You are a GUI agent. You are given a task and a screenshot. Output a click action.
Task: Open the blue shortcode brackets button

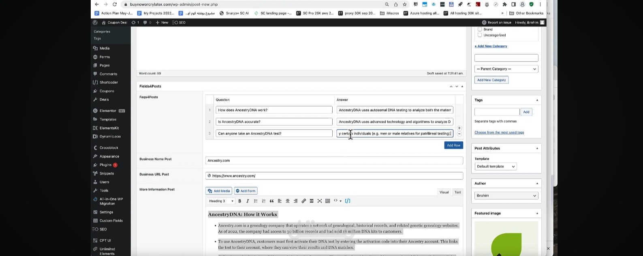348,201
